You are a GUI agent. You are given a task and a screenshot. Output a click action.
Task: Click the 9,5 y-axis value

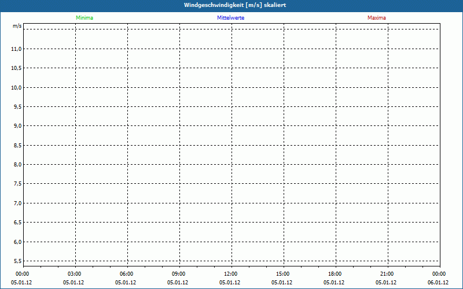tap(18, 107)
